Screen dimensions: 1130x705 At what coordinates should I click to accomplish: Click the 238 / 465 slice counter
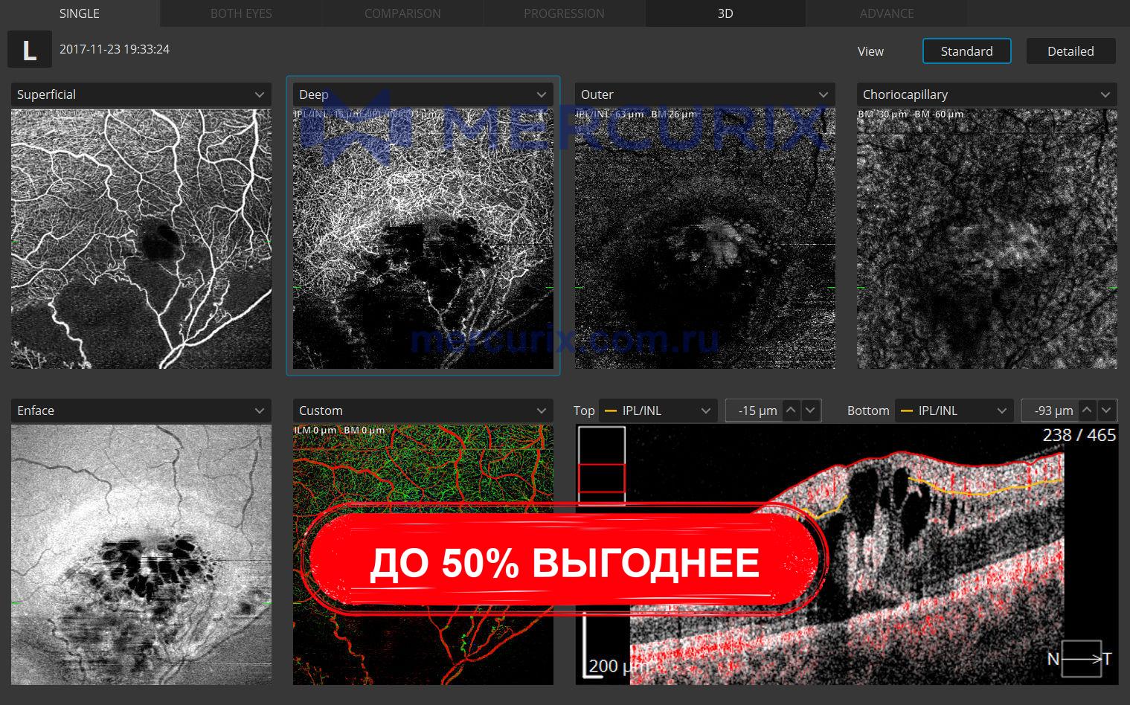pos(1079,435)
